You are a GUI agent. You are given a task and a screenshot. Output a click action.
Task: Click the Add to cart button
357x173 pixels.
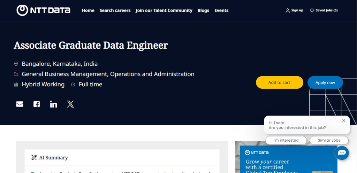tap(279, 82)
